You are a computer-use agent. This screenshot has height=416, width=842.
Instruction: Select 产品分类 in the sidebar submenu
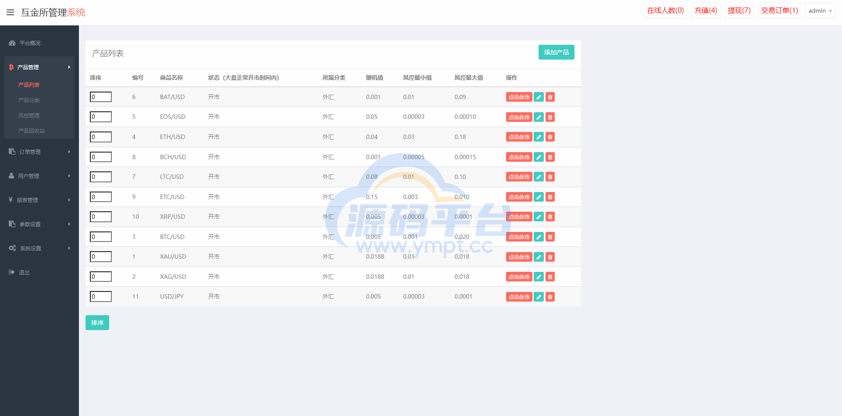[x=29, y=100]
